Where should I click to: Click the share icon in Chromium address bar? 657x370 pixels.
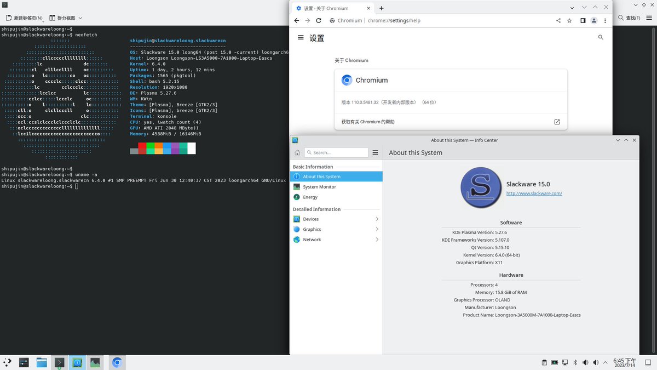coord(558,20)
